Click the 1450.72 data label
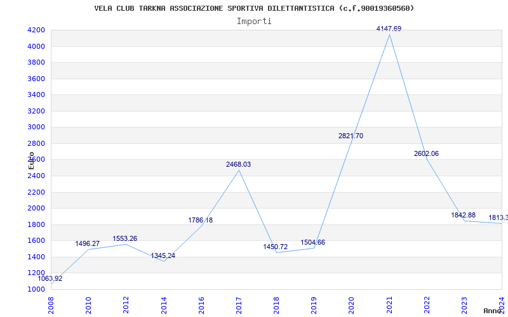 tap(276, 247)
